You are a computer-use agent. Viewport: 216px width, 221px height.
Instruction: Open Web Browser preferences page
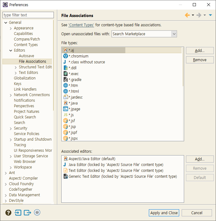pos(25,162)
